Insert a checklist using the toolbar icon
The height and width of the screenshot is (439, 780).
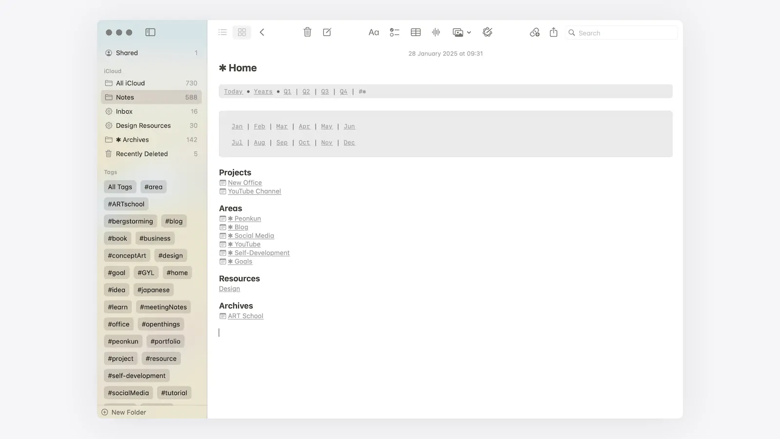point(394,32)
